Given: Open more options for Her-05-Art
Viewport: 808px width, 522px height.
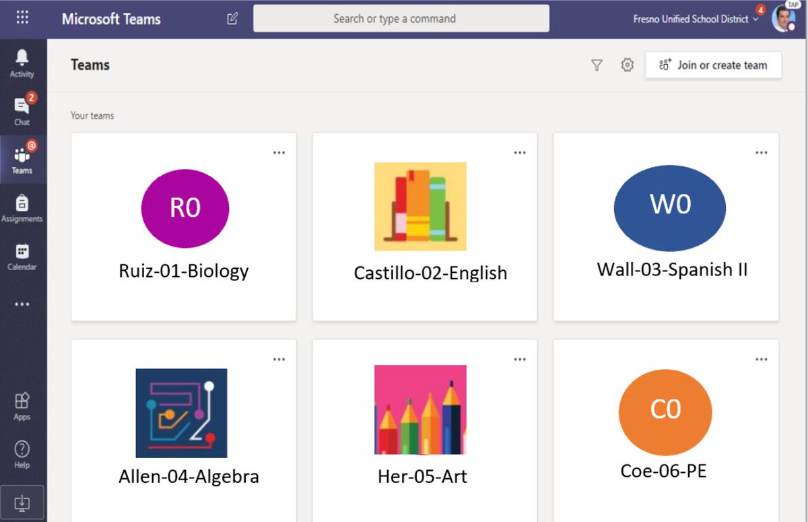Looking at the screenshot, I should point(520,360).
